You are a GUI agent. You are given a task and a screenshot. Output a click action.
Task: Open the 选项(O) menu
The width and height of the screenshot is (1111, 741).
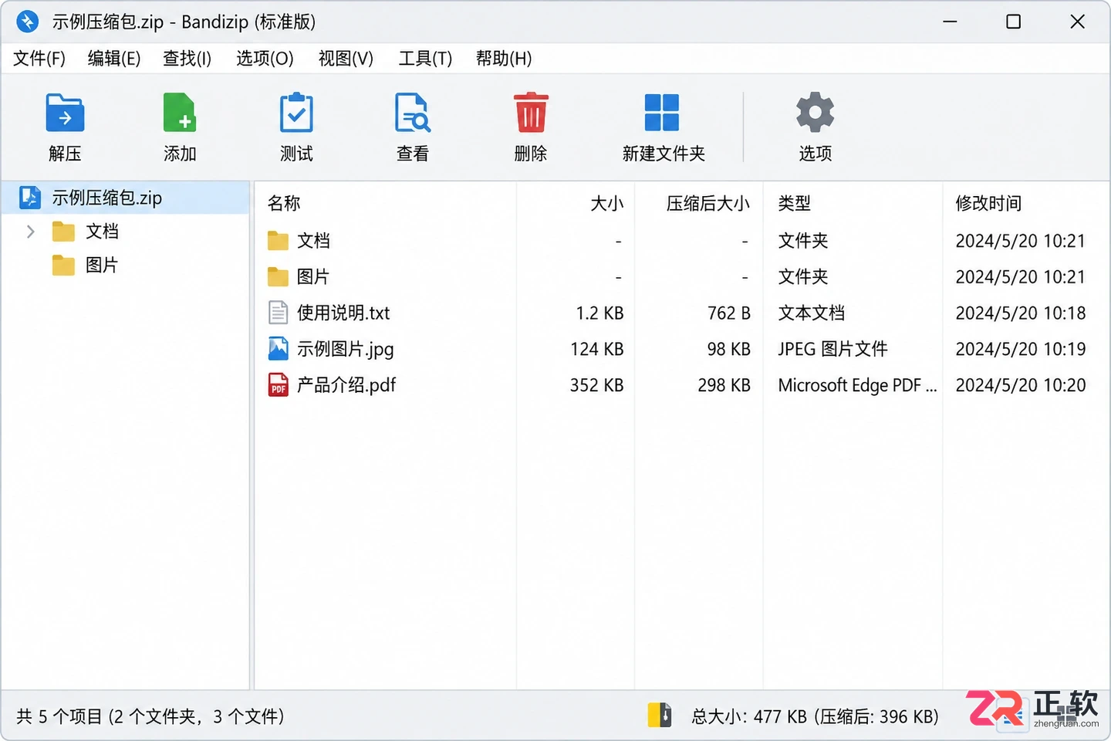[265, 59]
